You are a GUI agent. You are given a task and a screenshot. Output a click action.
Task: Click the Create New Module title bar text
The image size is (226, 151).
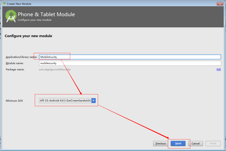click(x=19, y=4)
